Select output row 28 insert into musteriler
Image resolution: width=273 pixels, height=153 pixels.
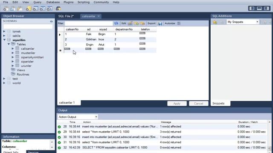click(x=162, y=127)
